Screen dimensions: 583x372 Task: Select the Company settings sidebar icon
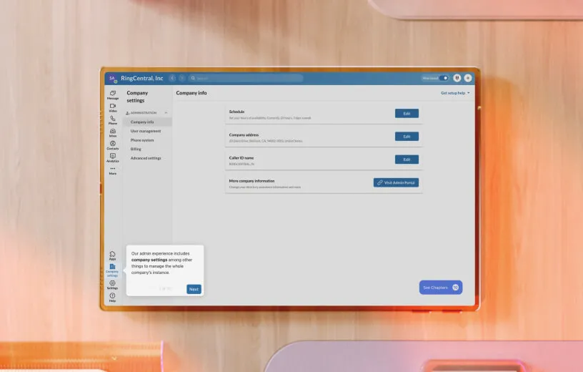click(x=112, y=270)
